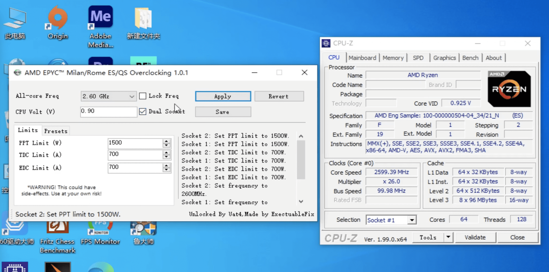
Task: Expand the All-core Freq dropdown
Action: pos(132,97)
